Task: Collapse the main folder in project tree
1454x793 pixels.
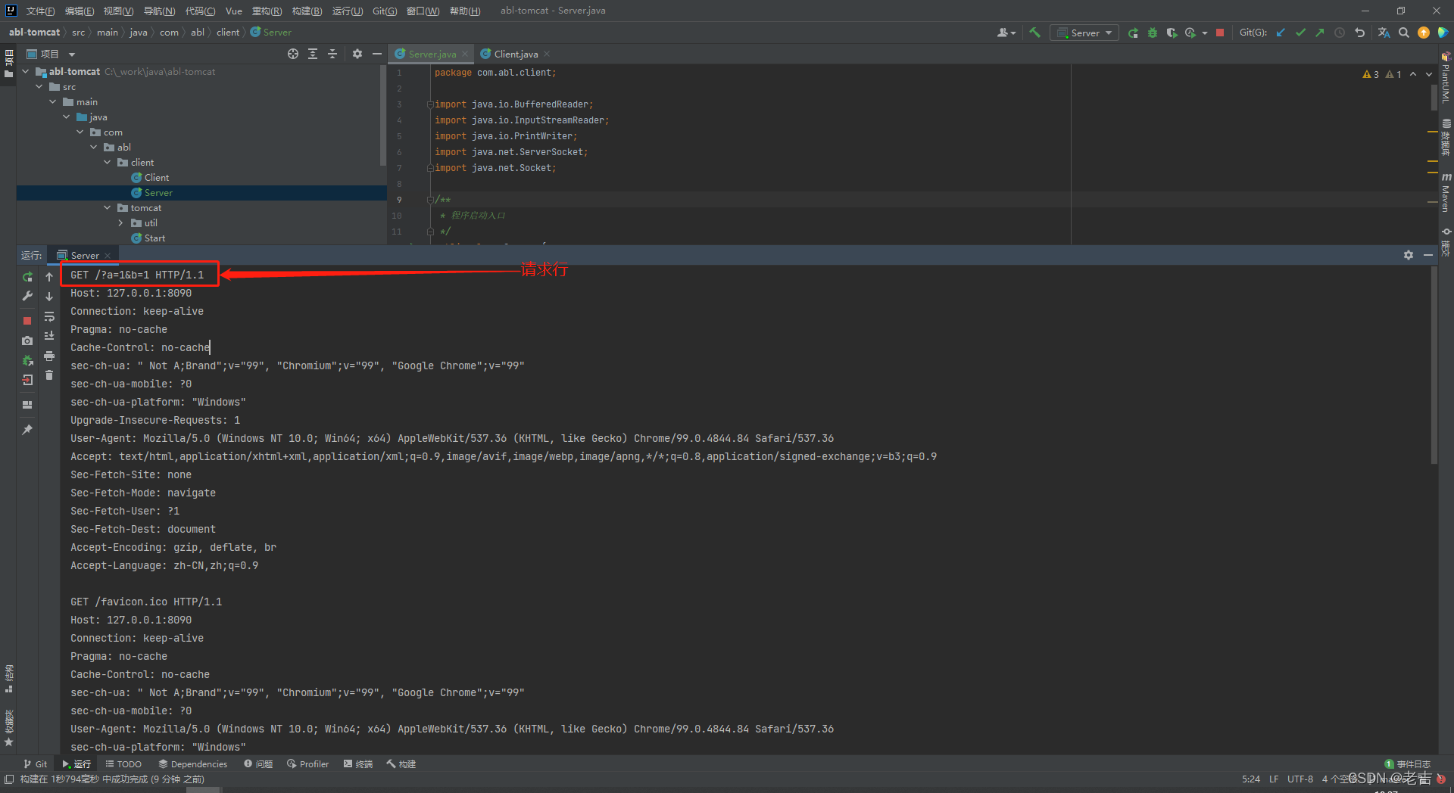Action: click(x=53, y=101)
